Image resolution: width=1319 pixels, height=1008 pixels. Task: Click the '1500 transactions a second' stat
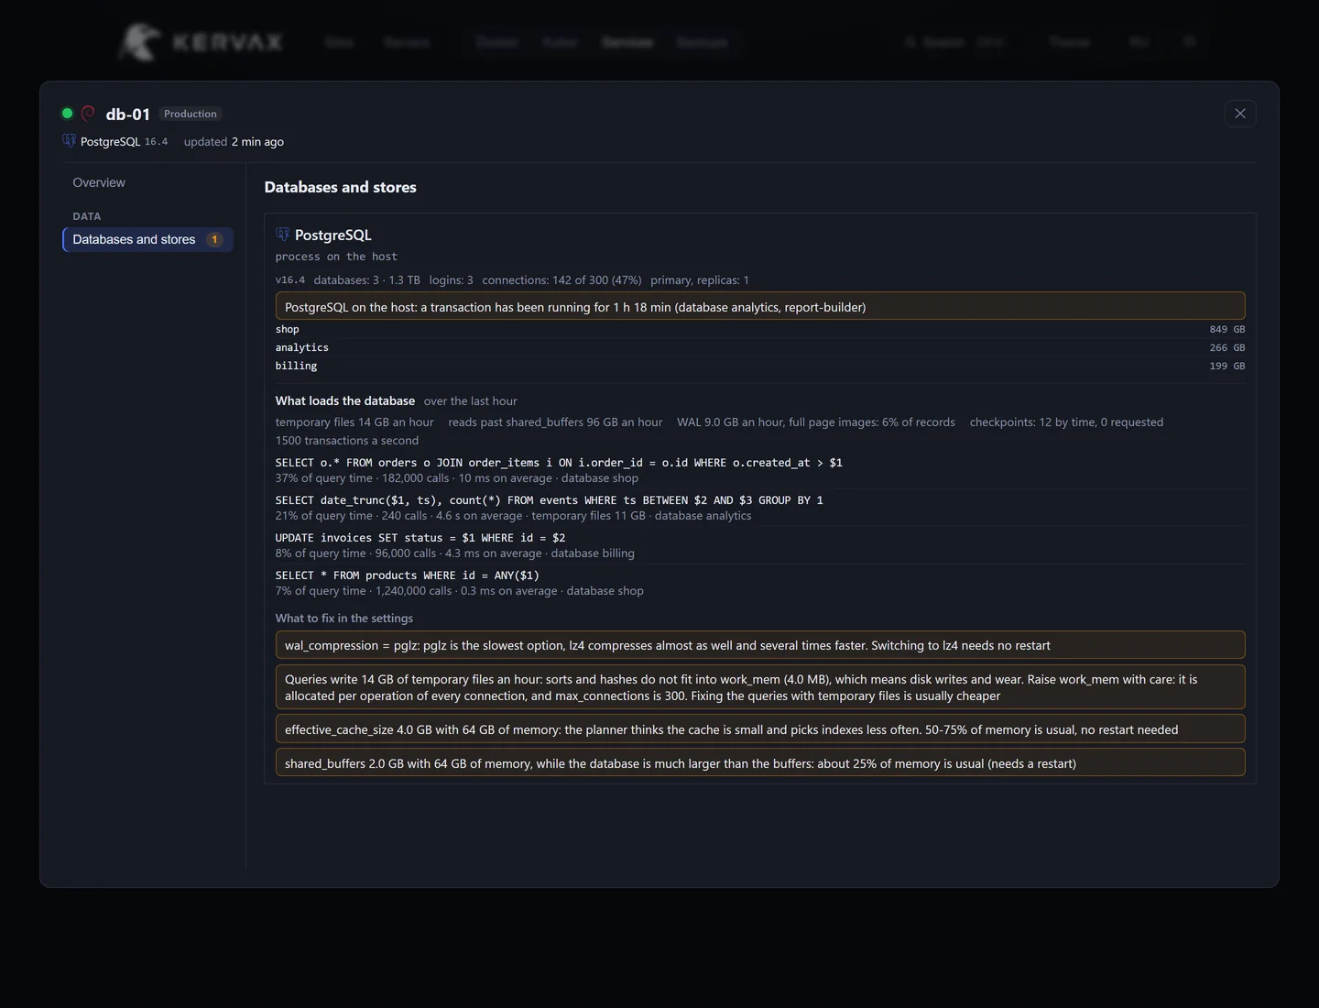[347, 441]
